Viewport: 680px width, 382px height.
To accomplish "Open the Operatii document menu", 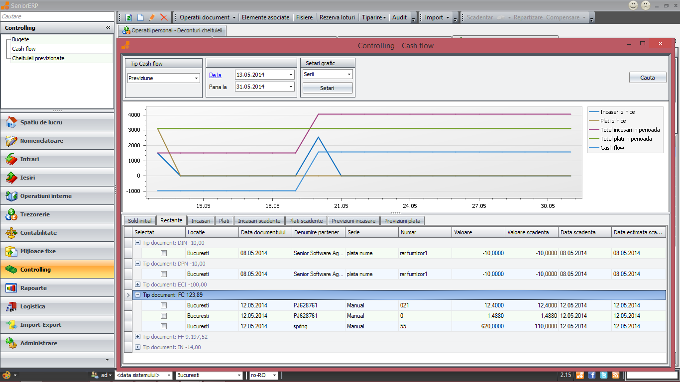I will (208, 17).
